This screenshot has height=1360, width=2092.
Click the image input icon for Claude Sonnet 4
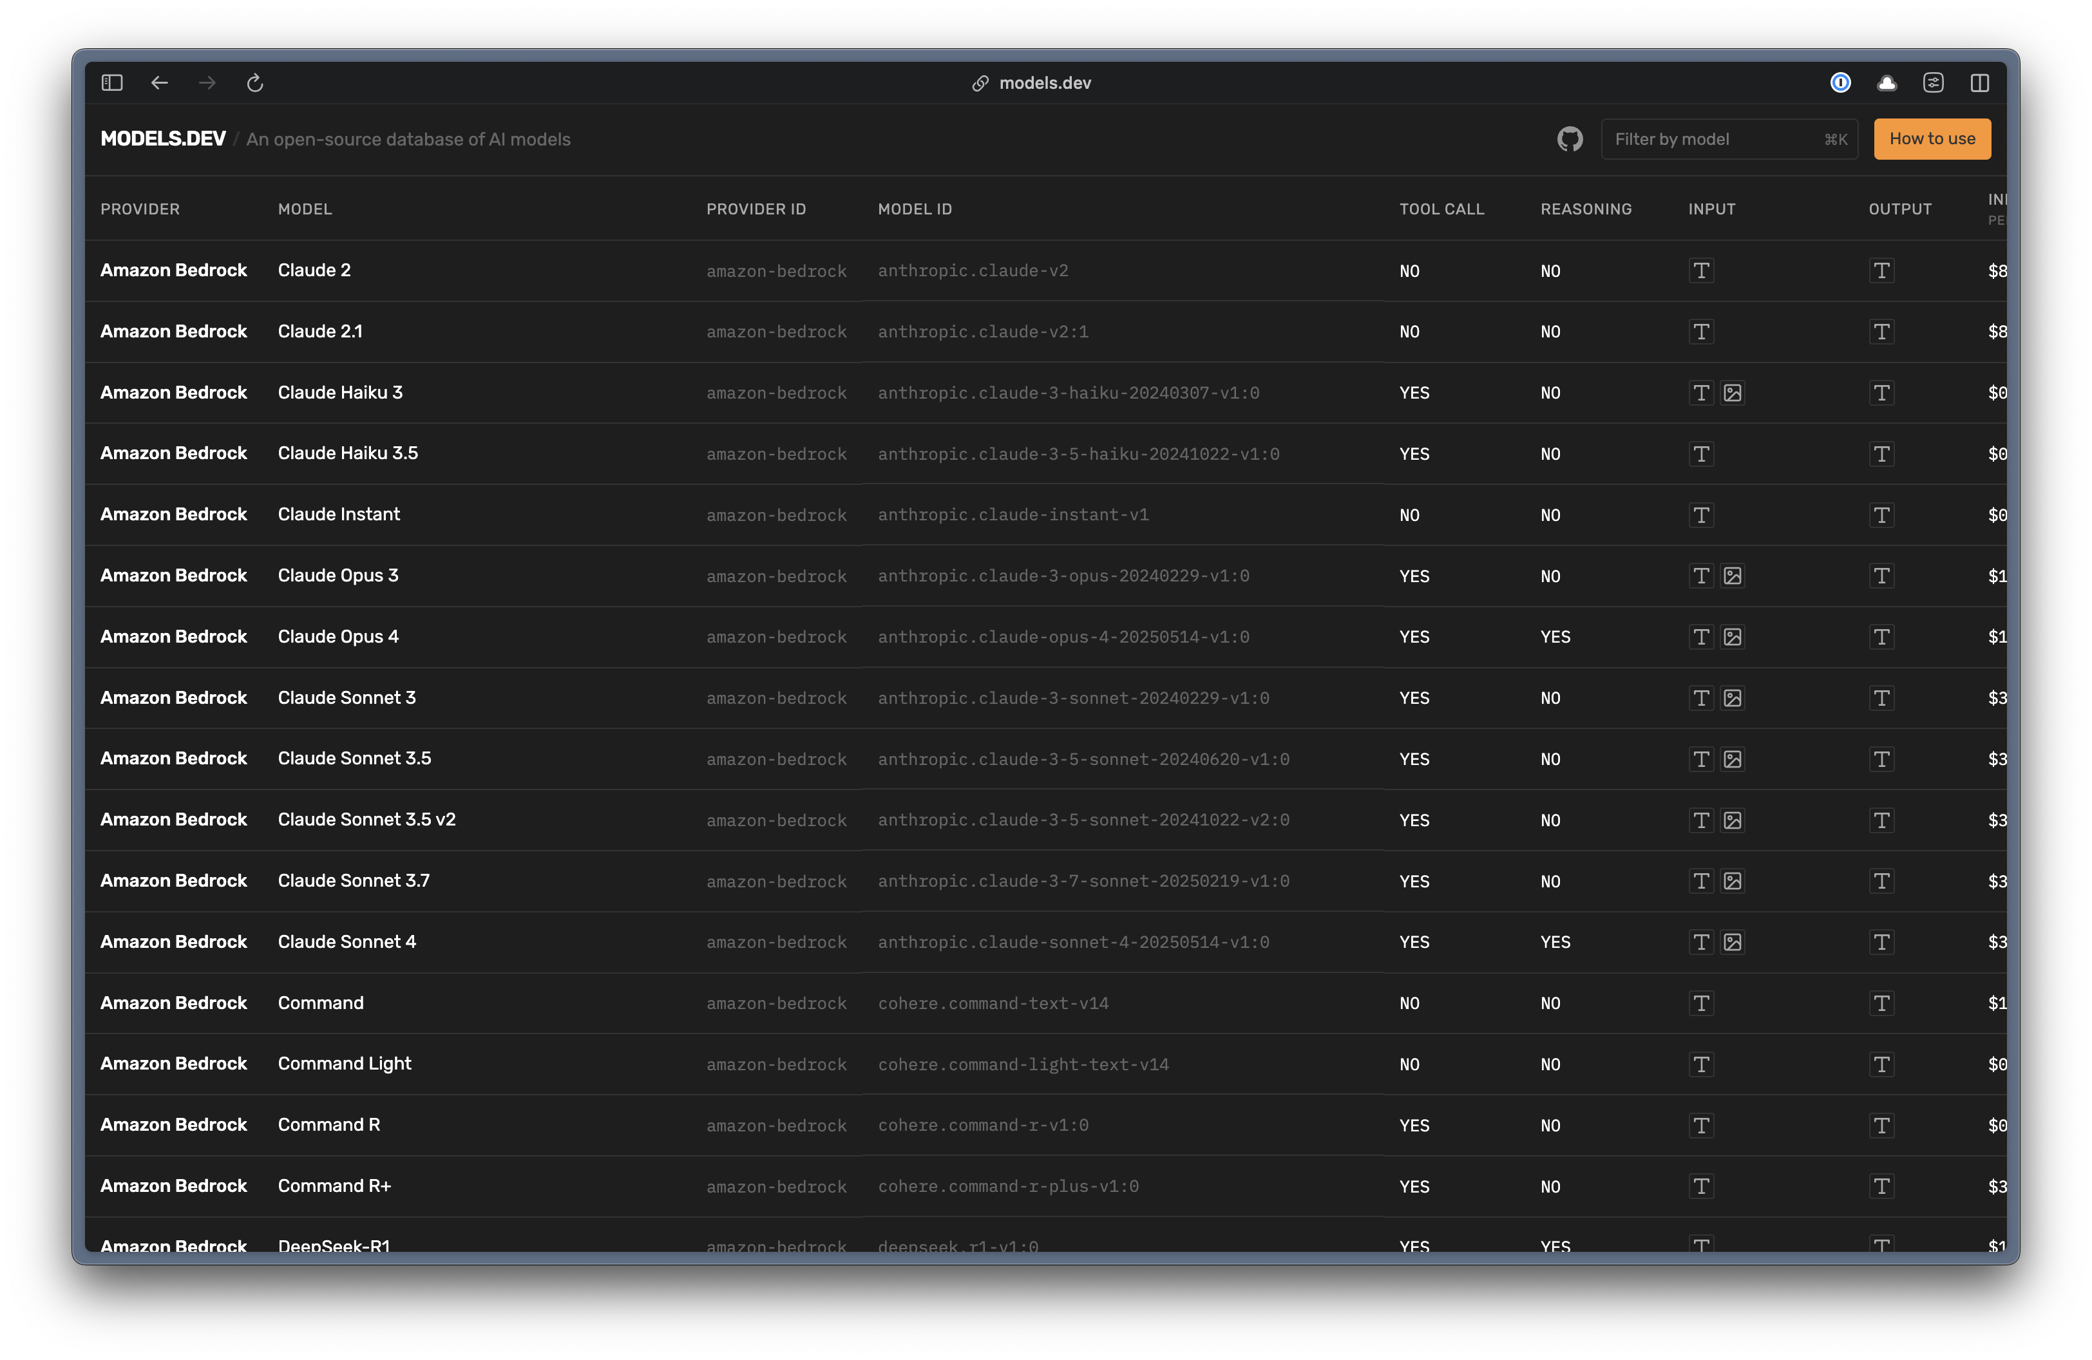click(1733, 943)
